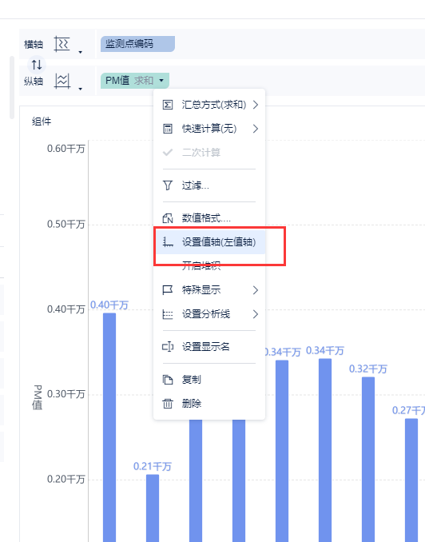Screen dimensions: 425x542
Task: Click the horizontal axis chart-type icon
Action: (62, 44)
